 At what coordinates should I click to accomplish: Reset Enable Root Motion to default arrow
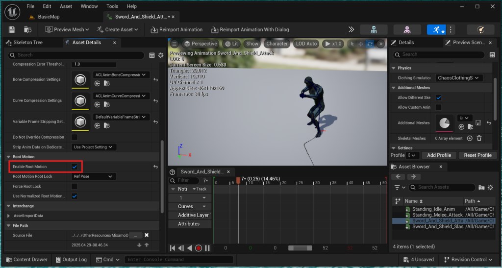(x=155, y=167)
